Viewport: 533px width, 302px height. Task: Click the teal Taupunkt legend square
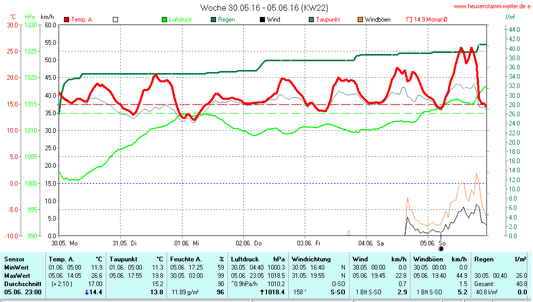point(311,20)
